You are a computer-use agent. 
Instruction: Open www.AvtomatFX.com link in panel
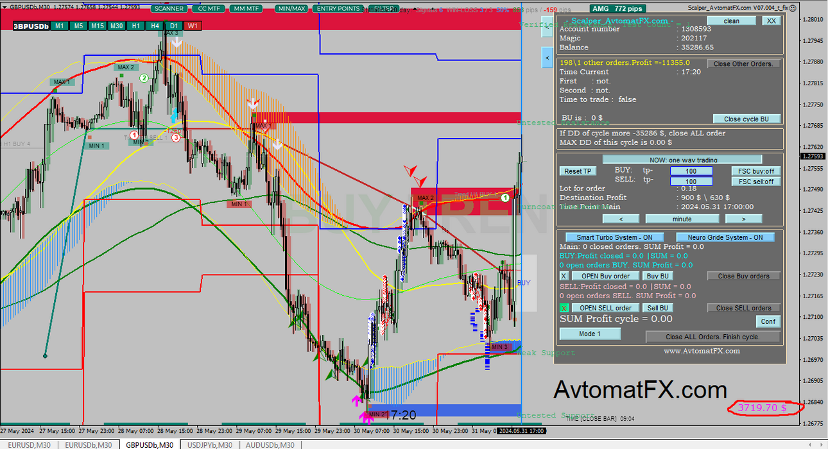[x=702, y=351]
